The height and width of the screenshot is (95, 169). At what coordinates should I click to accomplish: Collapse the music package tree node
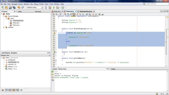click(x=6, y=18)
